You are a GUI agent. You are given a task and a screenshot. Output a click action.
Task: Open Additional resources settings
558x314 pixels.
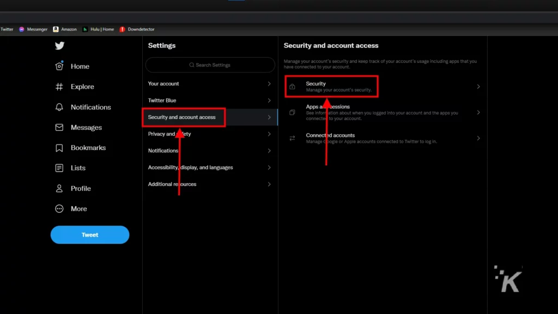click(x=210, y=184)
